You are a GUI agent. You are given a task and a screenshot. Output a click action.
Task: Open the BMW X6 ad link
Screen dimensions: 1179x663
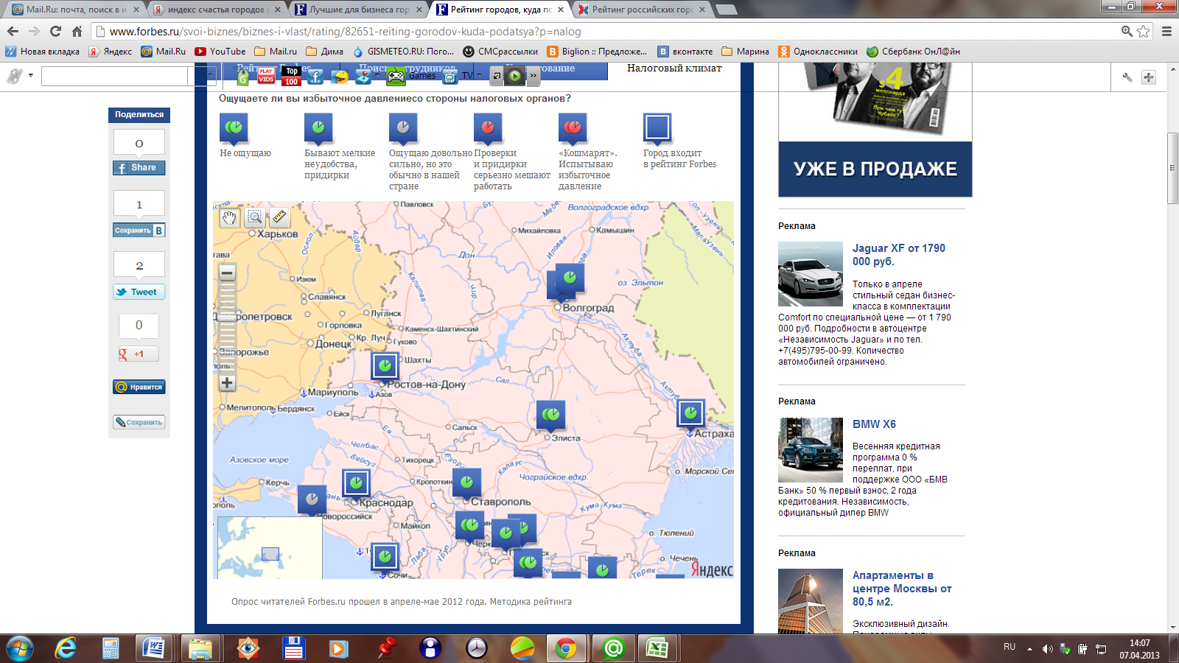[874, 424]
